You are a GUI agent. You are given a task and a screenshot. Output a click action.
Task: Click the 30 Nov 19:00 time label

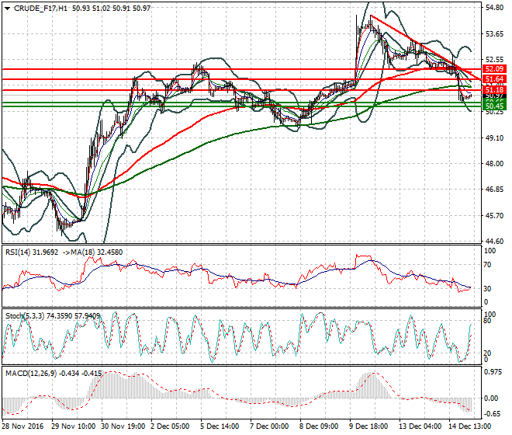(123, 426)
